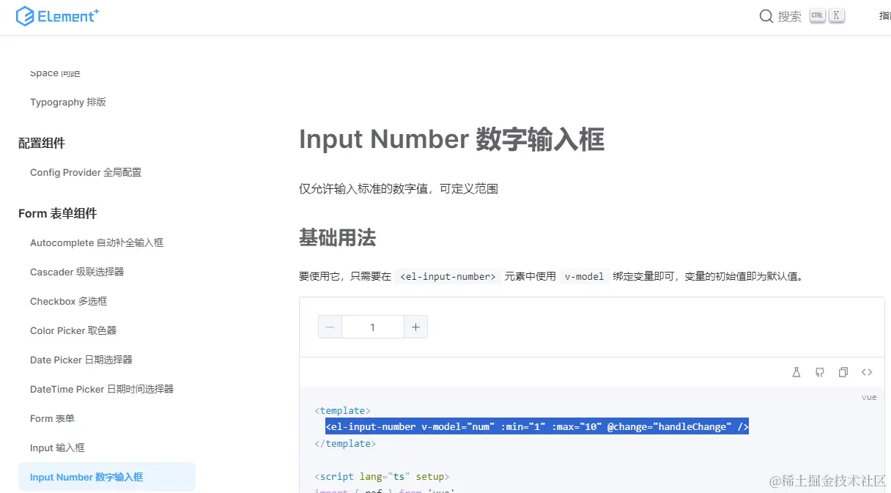Click the Input Number 数字输入框 page title
This screenshot has height=493, width=891.
[x=451, y=139]
